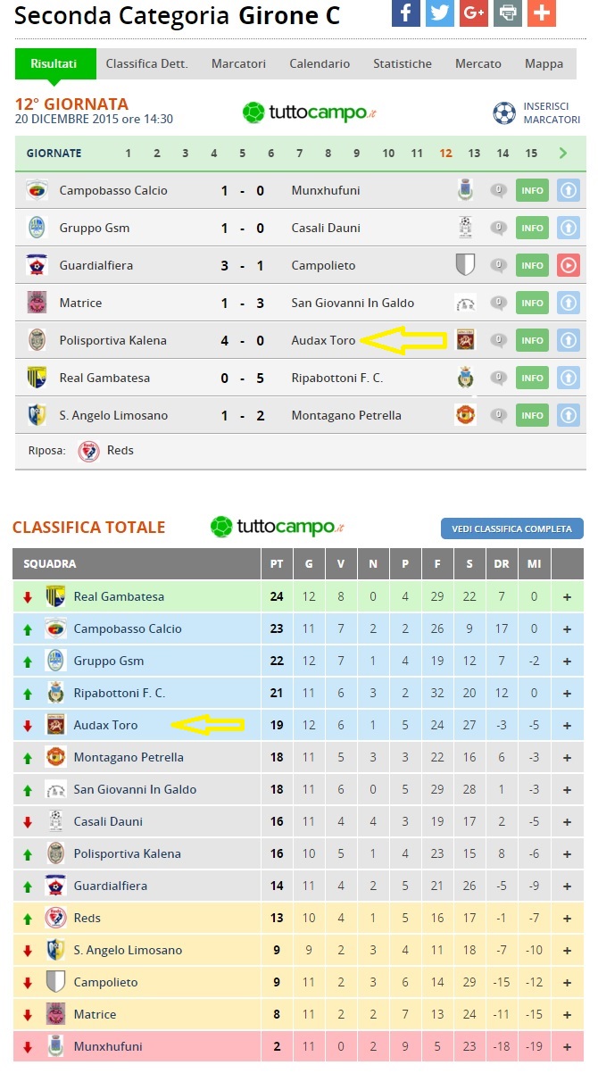Click the soccer ball Inserisci Marcatori icon
This screenshot has height=1090, width=598.
coord(504,113)
